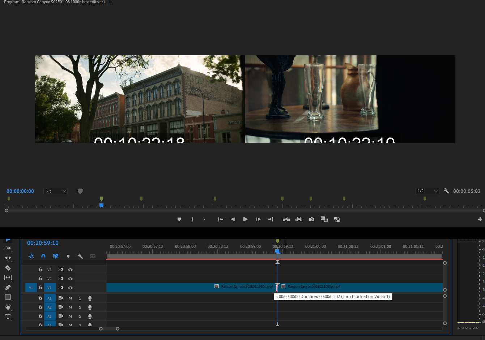The width and height of the screenshot is (485, 340).
Task: Open Program monitor settings wrench
Action: (446, 191)
